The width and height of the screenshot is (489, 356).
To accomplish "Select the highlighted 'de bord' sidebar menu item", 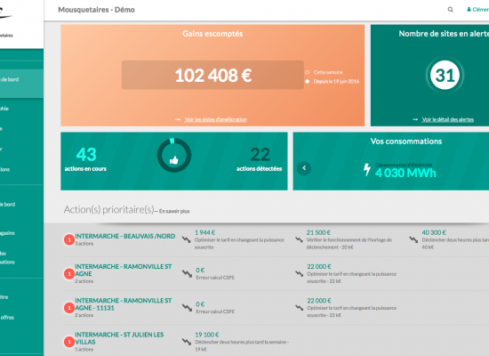I will tap(21, 83).
